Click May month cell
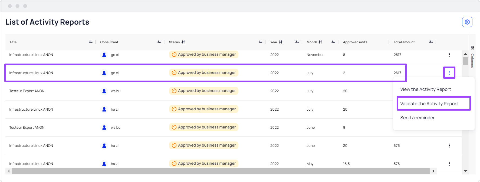This screenshot has height=182, width=480. [x=310, y=164]
